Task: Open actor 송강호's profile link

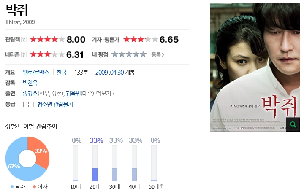Action: pos(30,94)
